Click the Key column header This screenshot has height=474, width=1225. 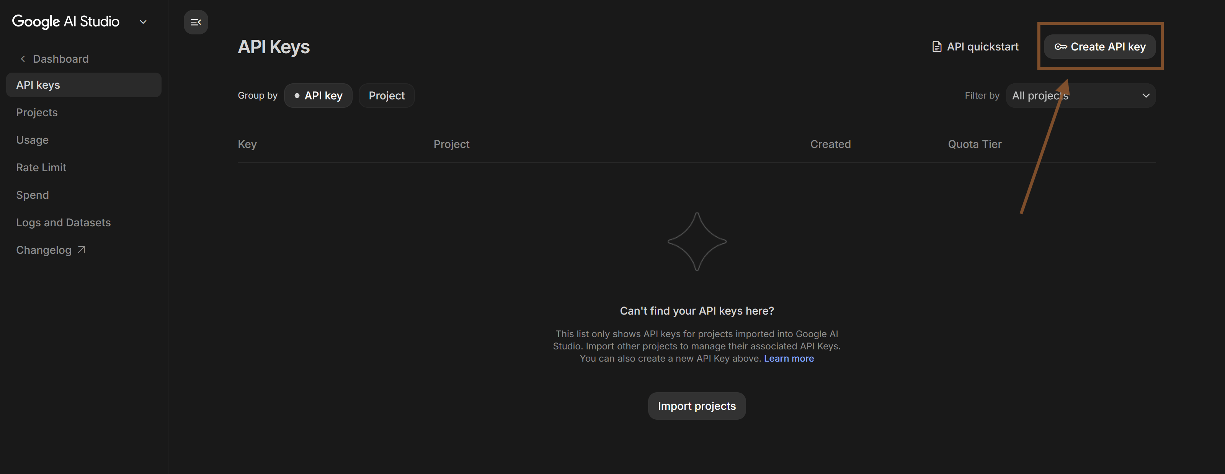pos(247,144)
